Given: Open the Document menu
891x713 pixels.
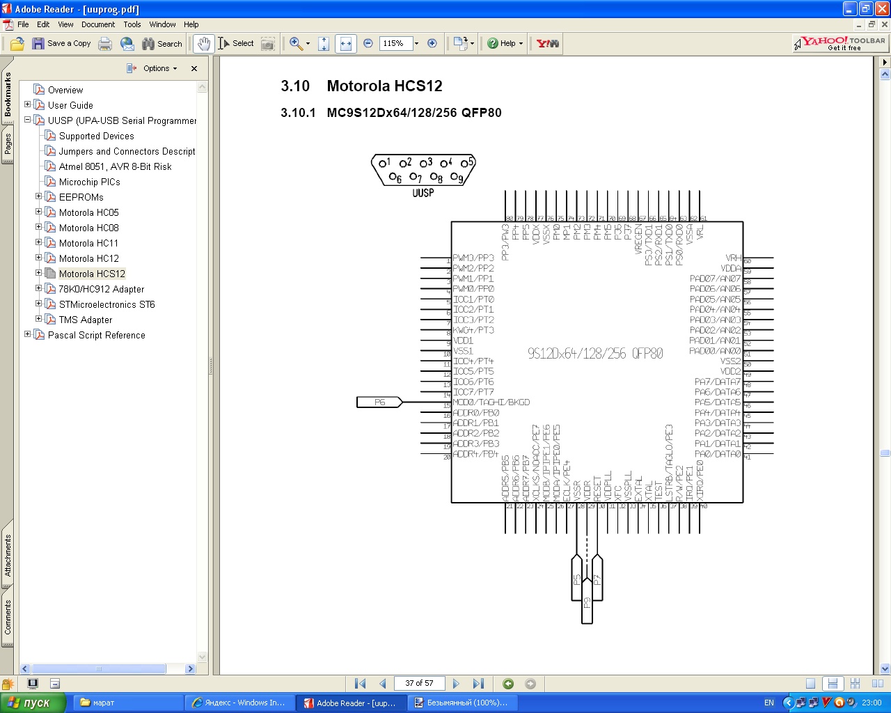Looking at the screenshot, I should [x=98, y=24].
